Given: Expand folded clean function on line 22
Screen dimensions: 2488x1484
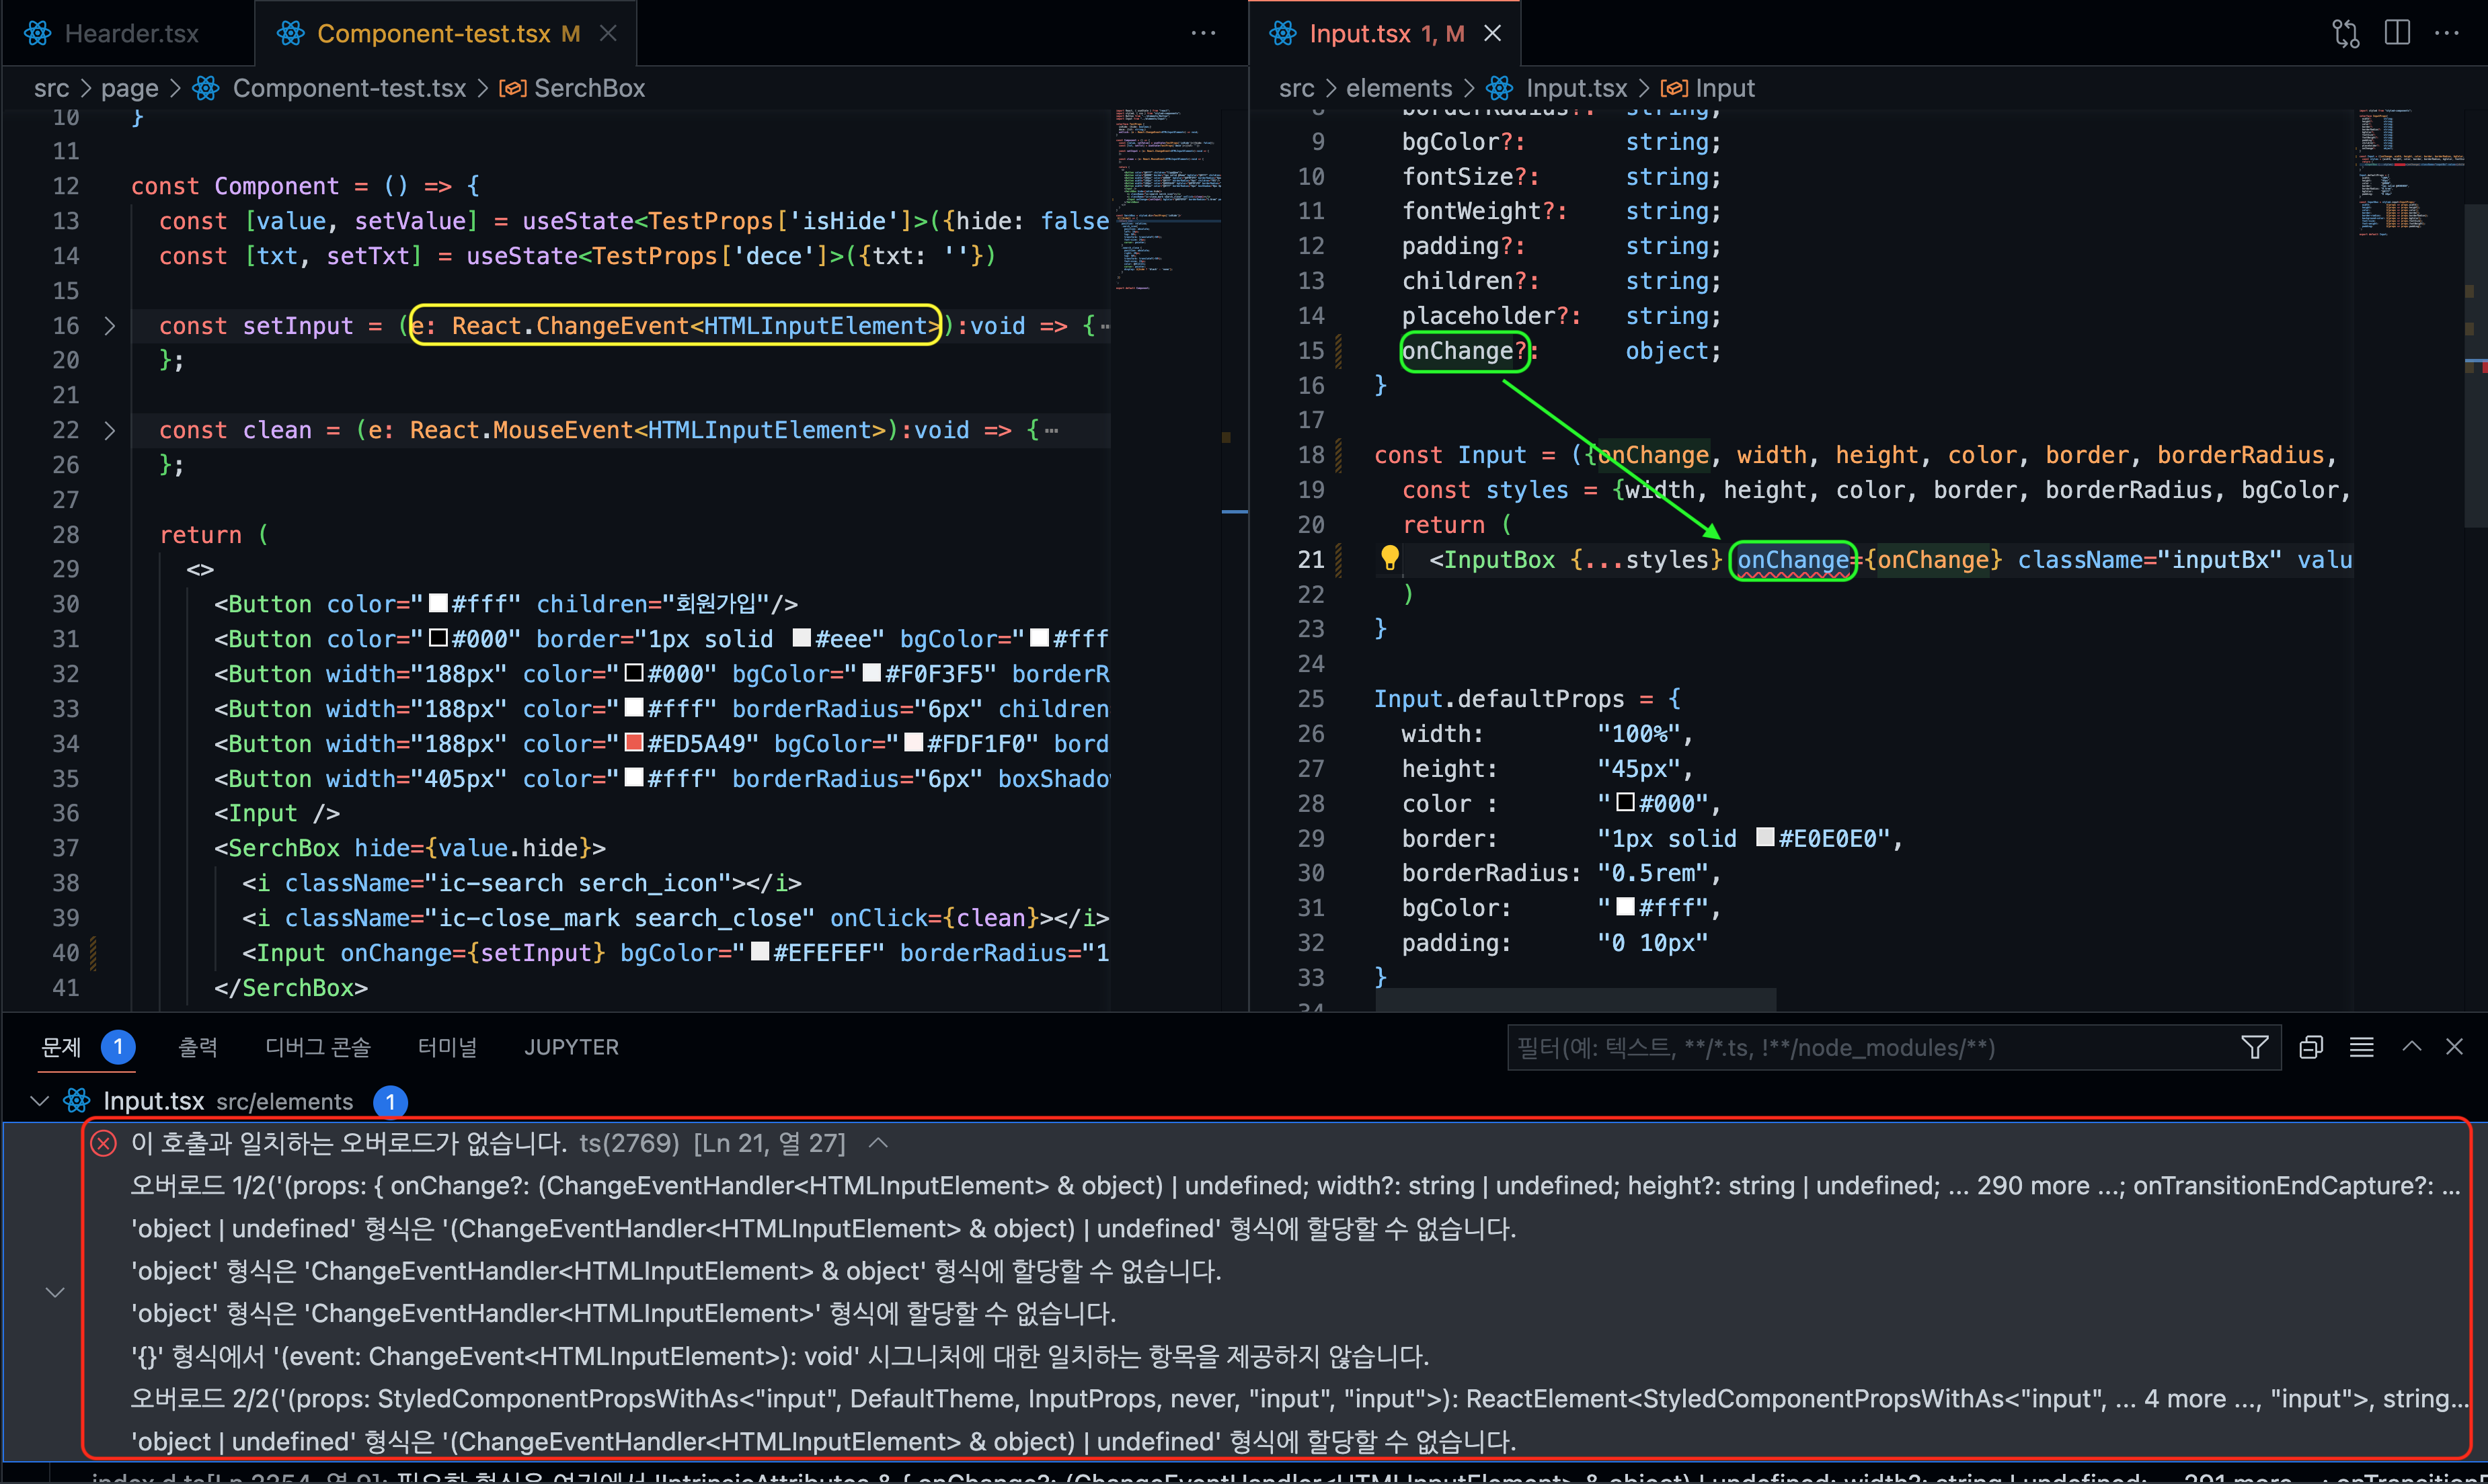Looking at the screenshot, I should [x=110, y=430].
